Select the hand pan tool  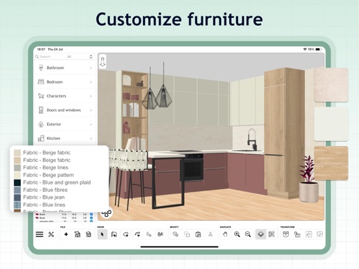pyautogui.click(x=225, y=234)
